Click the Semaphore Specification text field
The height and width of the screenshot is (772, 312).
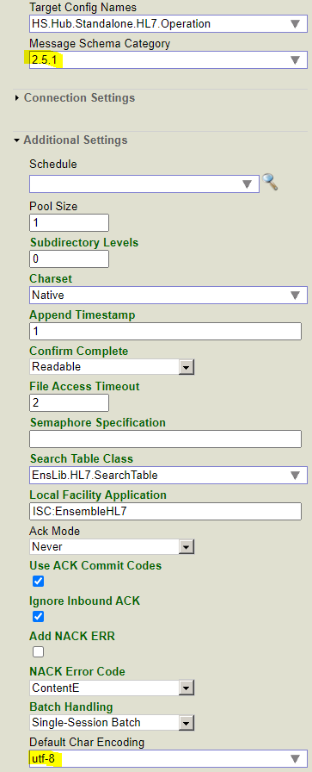tap(165, 439)
